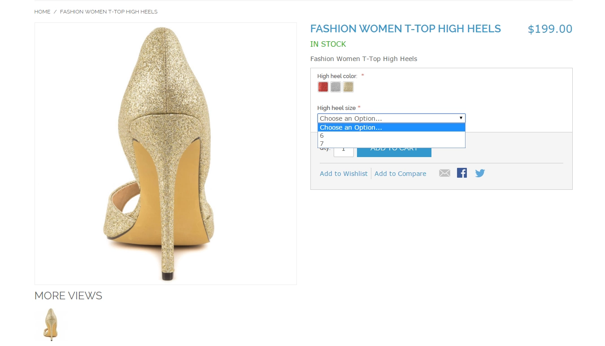The image size is (605, 346).
Task: Click the email to a friend envelope icon
Action: coord(444,173)
